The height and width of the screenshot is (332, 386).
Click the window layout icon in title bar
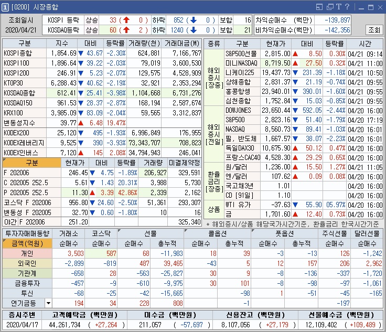[x=319, y=7]
